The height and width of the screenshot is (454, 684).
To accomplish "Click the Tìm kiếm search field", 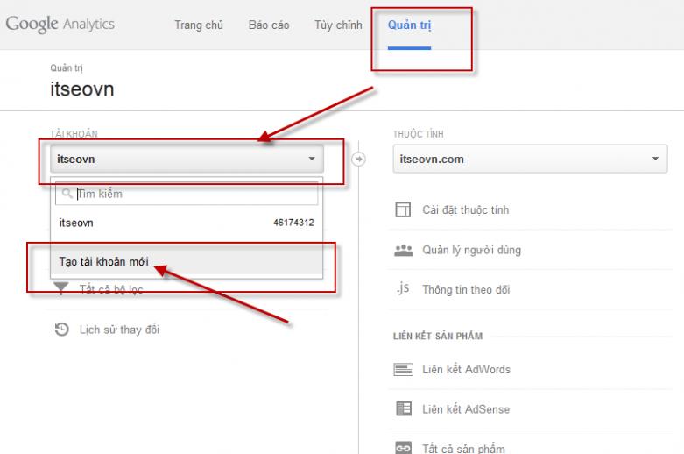I will 187,194.
